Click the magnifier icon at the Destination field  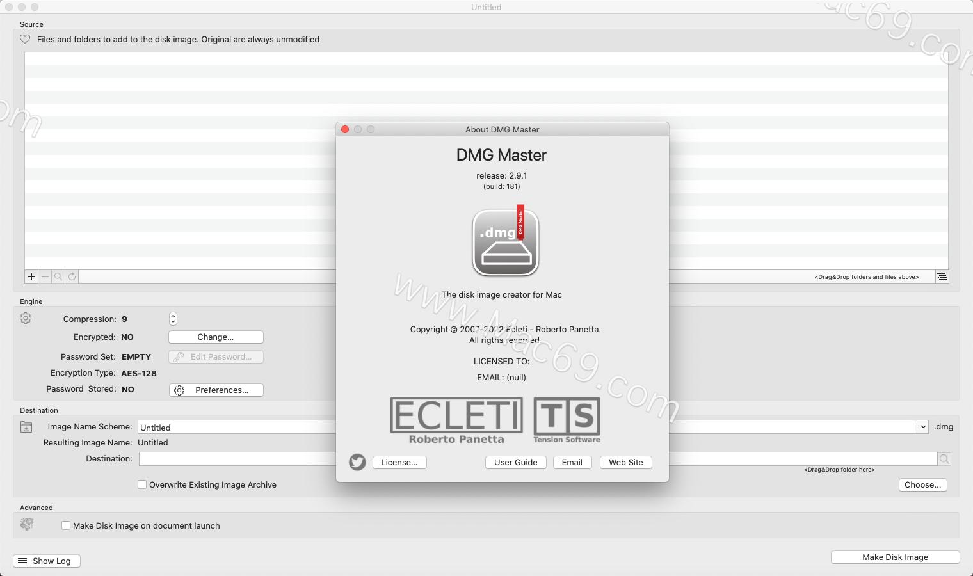pyautogui.click(x=945, y=459)
